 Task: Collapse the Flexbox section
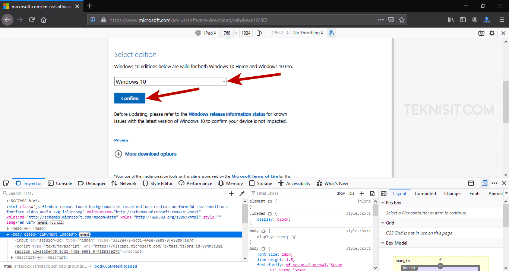pos(382,203)
